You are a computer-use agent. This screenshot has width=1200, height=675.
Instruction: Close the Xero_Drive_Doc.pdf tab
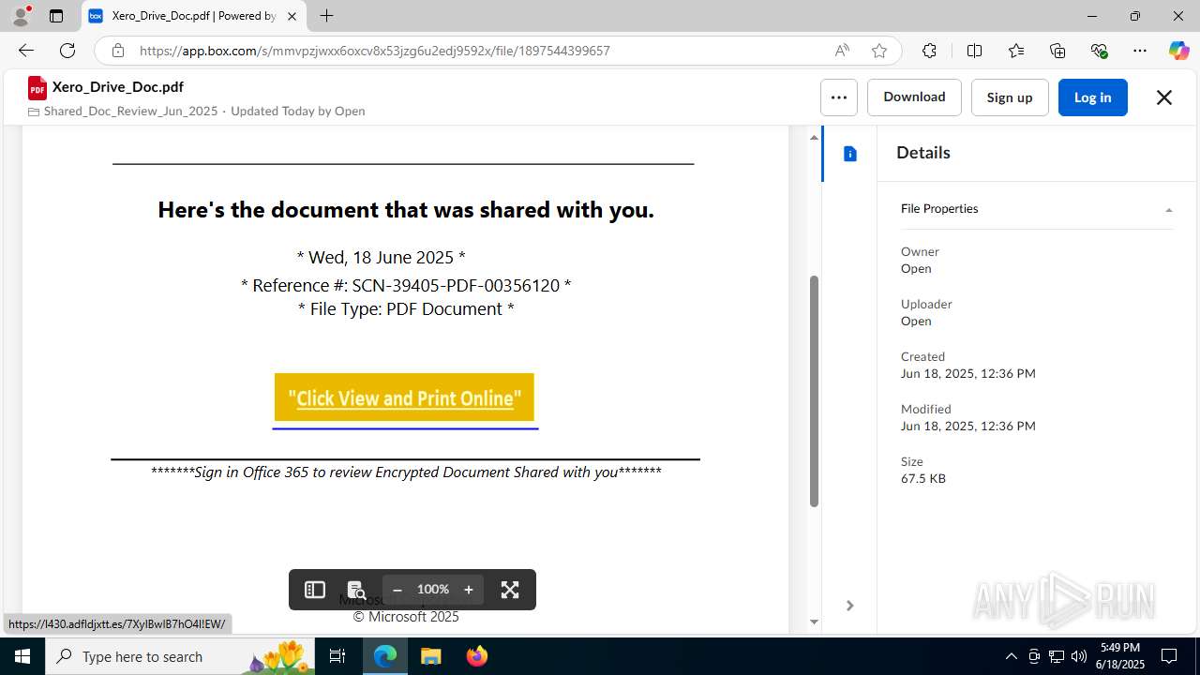point(292,16)
